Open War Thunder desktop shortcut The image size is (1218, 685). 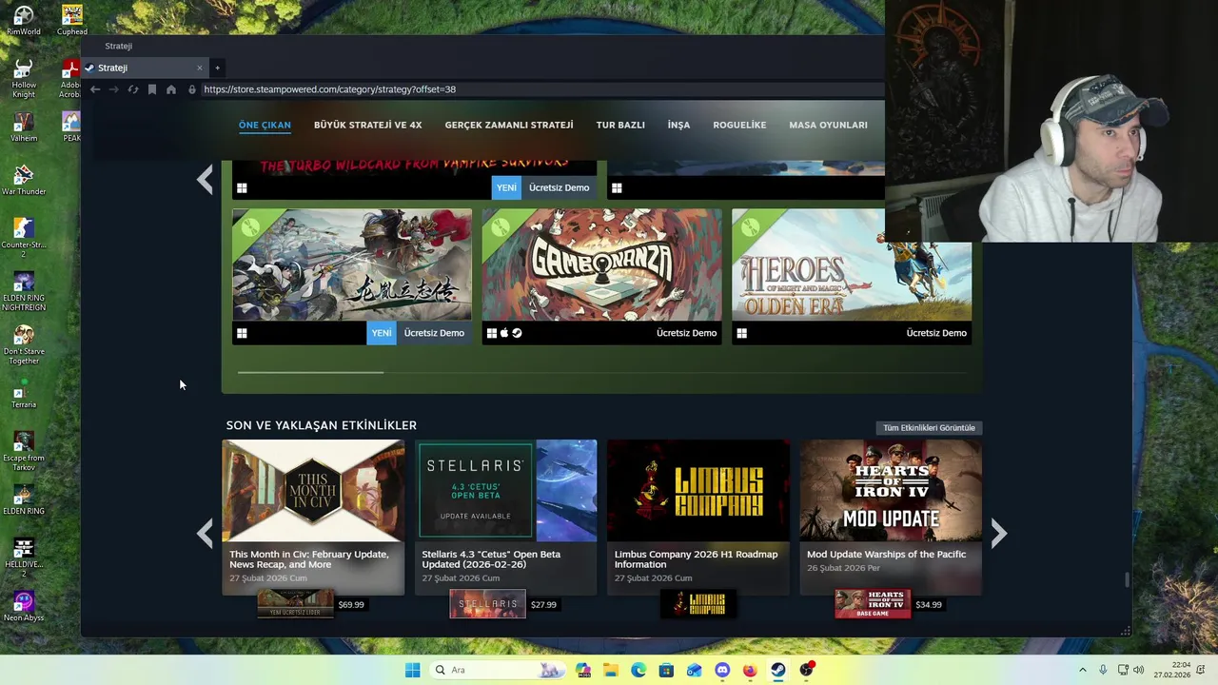tap(24, 181)
